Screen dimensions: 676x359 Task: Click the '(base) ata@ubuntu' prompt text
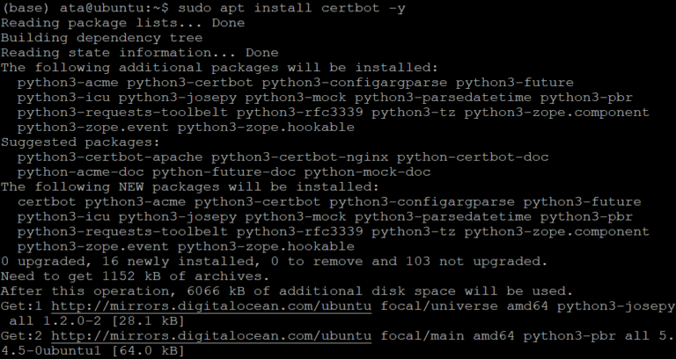77,8
